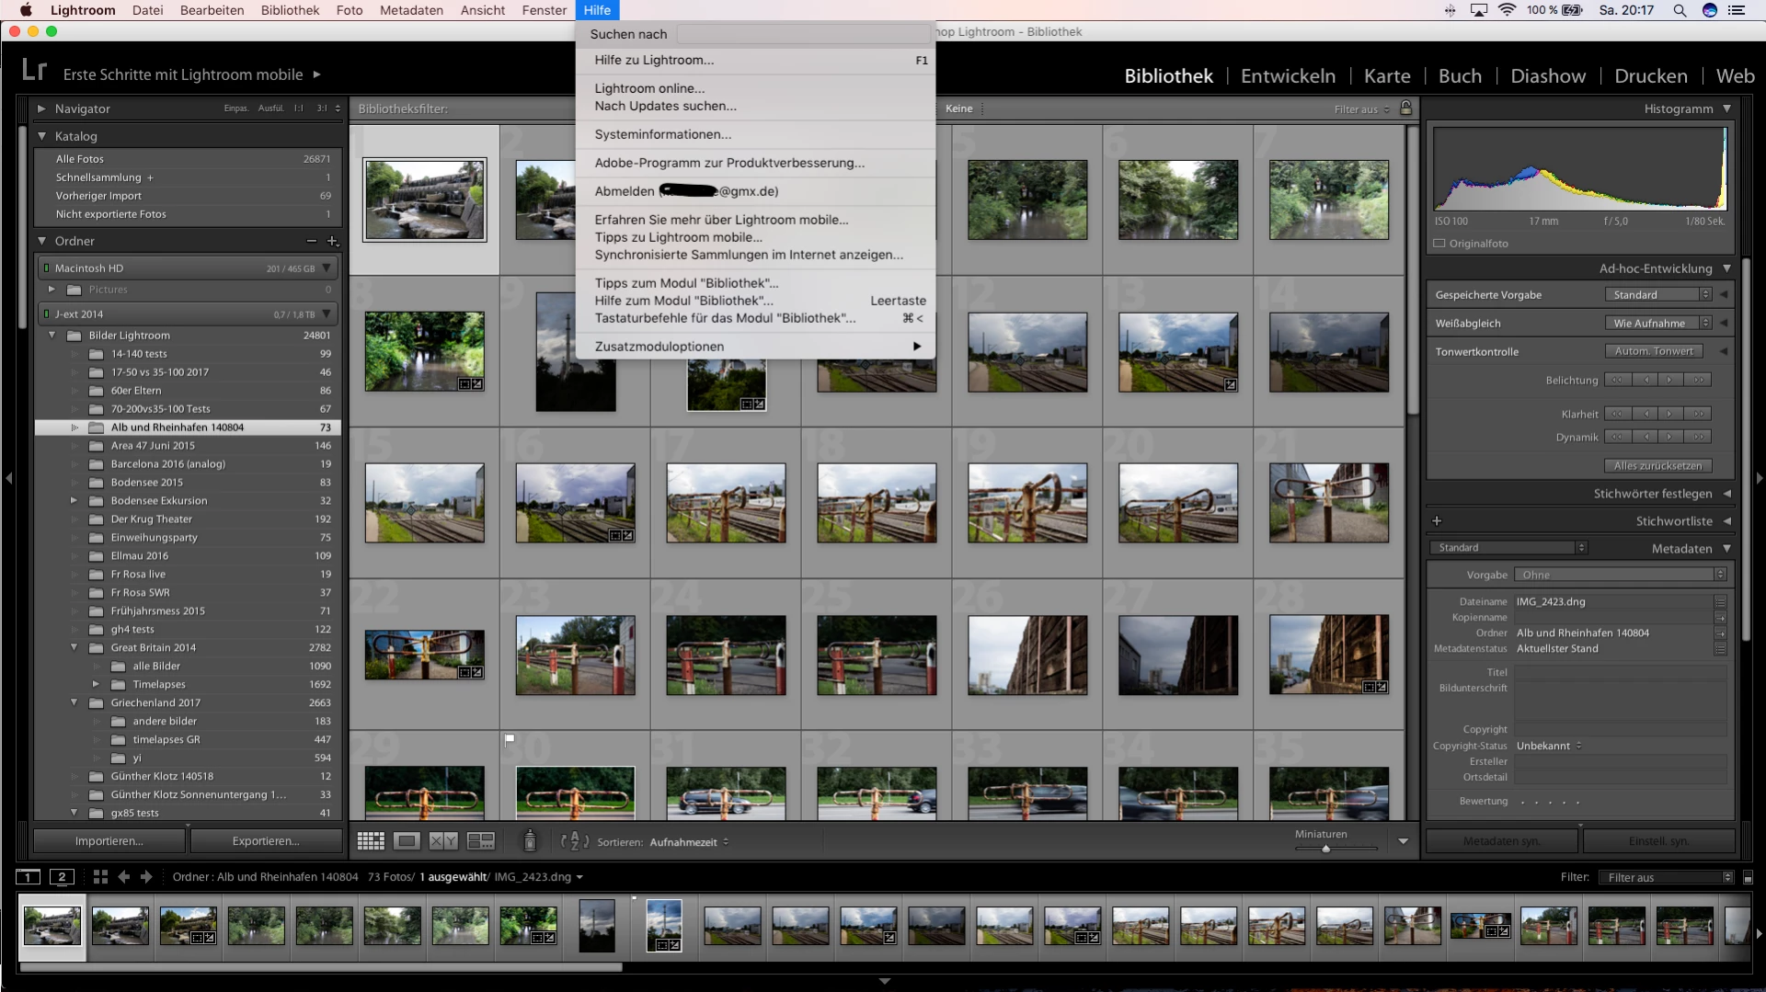The image size is (1766, 992).
Task: Toggle the library filter lock icon
Action: pos(1405,108)
